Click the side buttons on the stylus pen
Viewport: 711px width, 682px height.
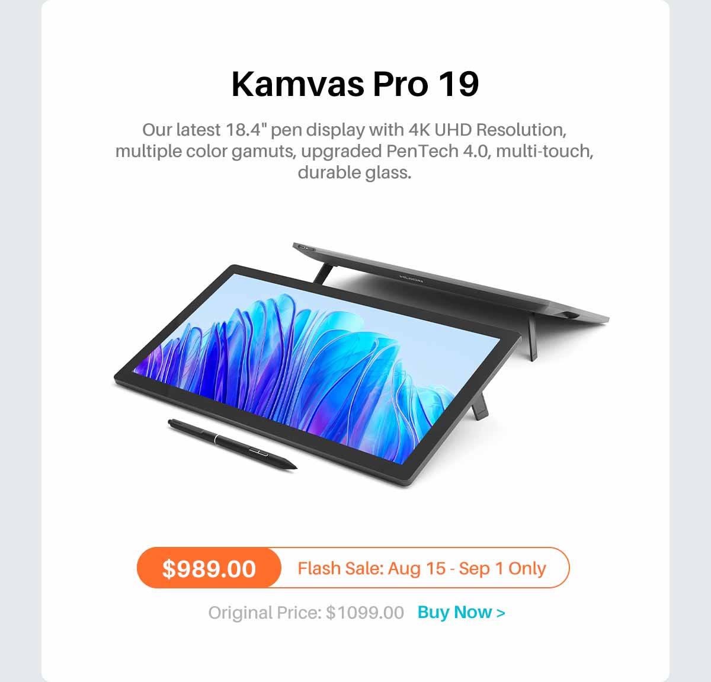(x=259, y=453)
